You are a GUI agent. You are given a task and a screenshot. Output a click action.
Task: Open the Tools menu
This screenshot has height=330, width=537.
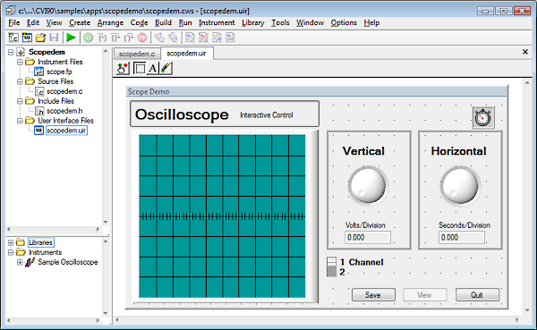pyautogui.click(x=280, y=23)
